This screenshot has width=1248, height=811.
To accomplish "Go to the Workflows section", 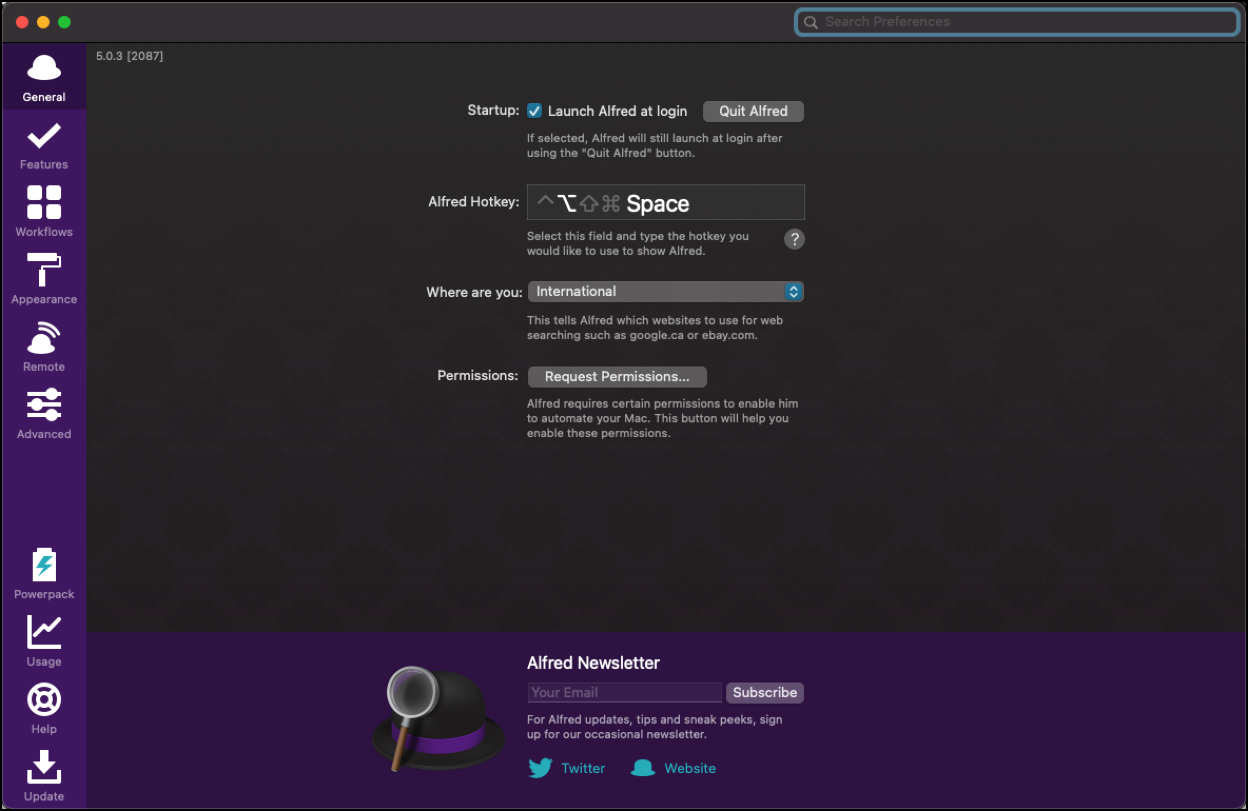I will tap(44, 212).
